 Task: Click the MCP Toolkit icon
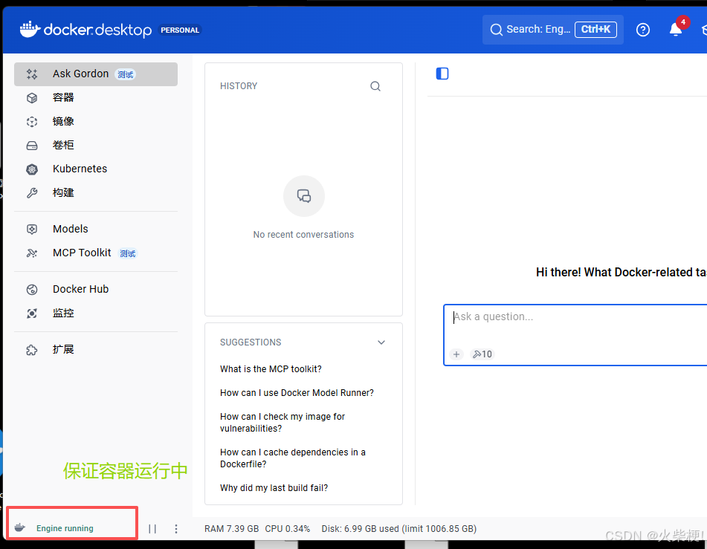tap(32, 253)
